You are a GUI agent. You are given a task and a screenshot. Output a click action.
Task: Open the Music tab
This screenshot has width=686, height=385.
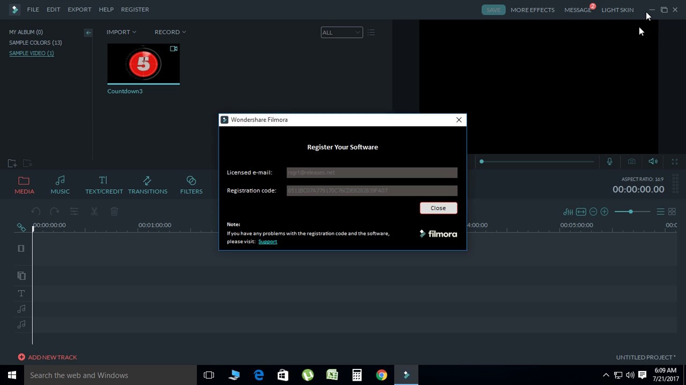[60, 185]
